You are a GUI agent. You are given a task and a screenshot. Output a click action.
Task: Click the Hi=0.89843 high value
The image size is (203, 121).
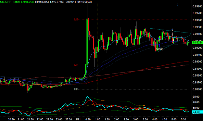point(42,2)
